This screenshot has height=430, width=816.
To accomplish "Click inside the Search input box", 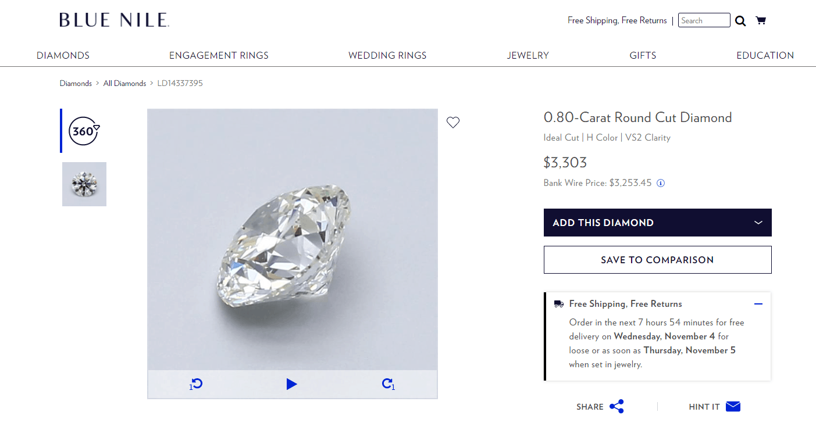I will (x=704, y=20).
